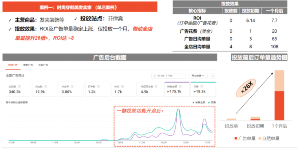Click the 案例一 orange title banner

(x=80, y=7)
